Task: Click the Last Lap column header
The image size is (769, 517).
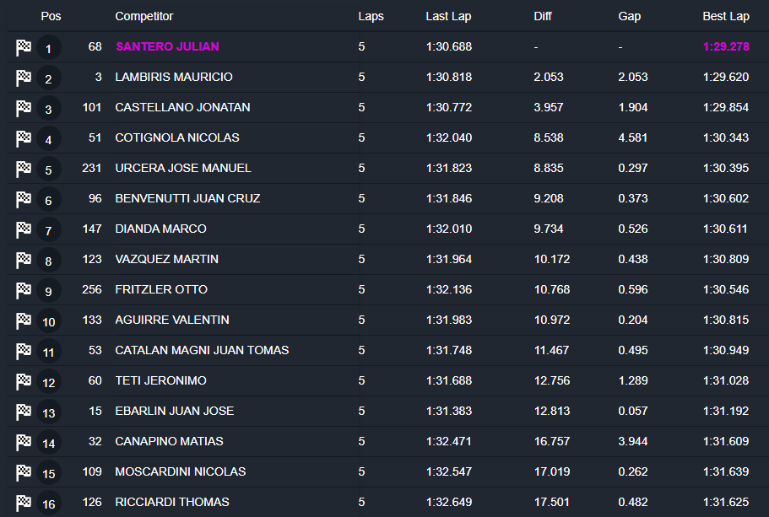Action: (447, 16)
